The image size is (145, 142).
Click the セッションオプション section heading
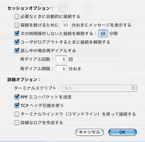tap(30, 8)
